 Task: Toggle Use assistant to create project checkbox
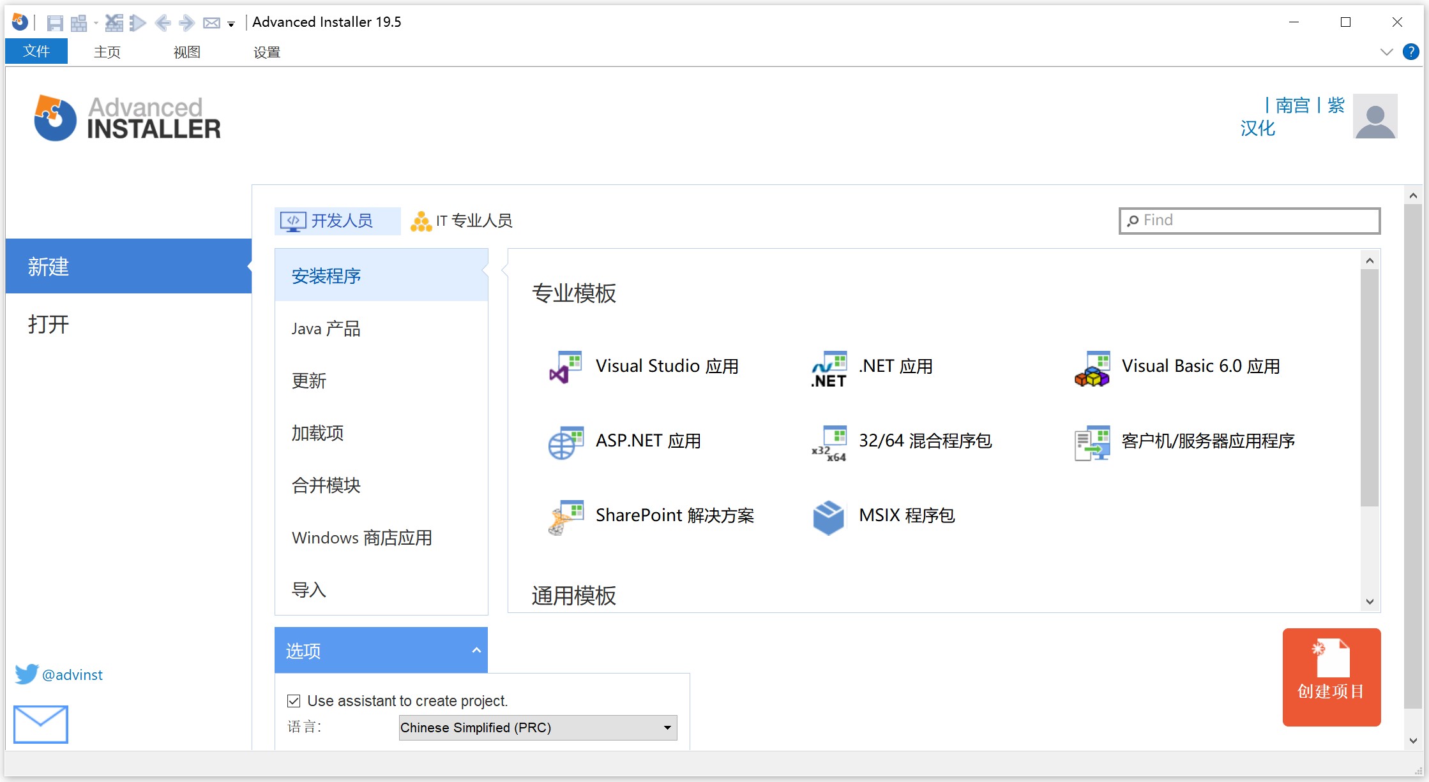294,701
